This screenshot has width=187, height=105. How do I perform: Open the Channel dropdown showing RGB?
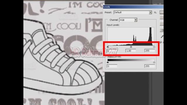[x=128, y=20]
